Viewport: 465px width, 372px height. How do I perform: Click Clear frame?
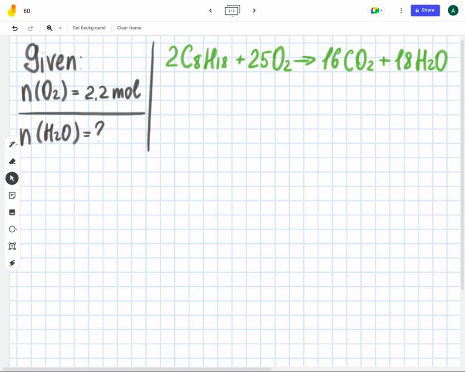tap(129, 28)
